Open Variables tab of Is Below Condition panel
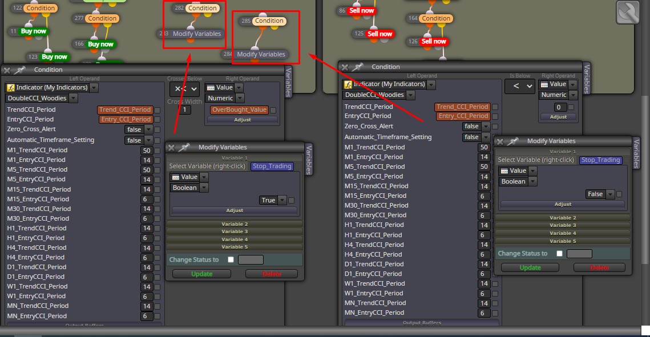 click(x=586, y=79)
